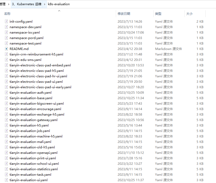Screen dimensions: 216x183
Task: Click the tianyin-evaluation-auth.yaml file icon
Action: 7,93
